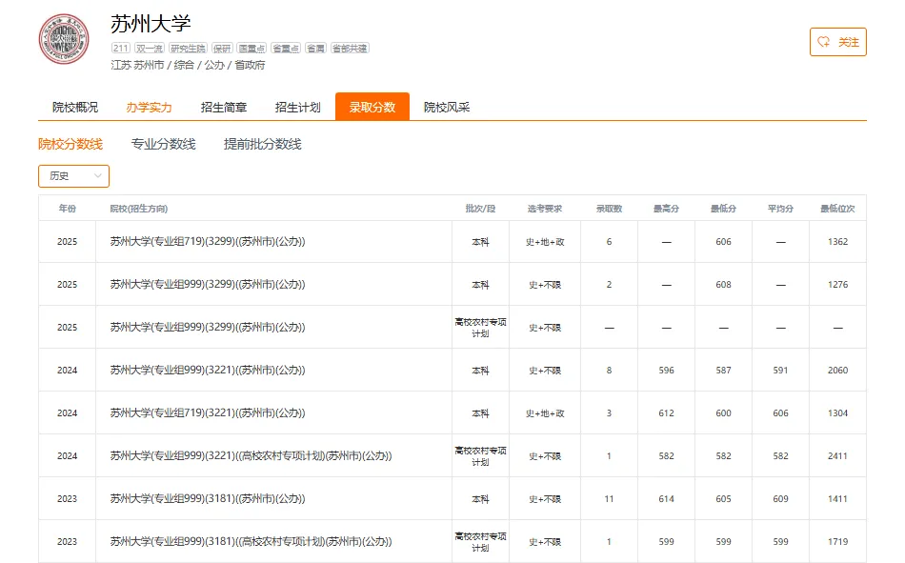This screenshot has height=563, width=905.
Task: Switch to 院校概况 tab
Action: click(75, 108)
